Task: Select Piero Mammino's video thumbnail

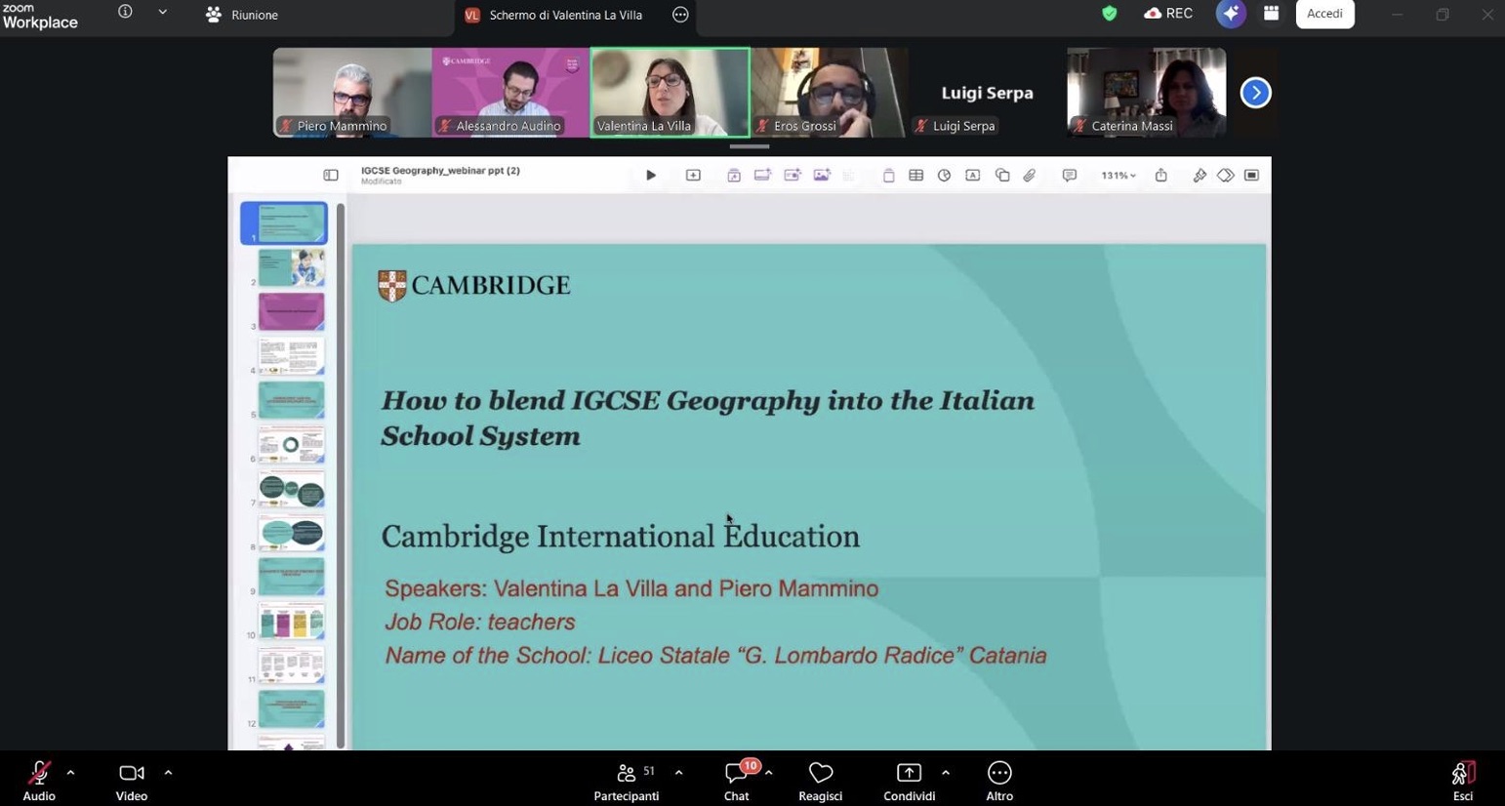Action: (x=352, y=92)
